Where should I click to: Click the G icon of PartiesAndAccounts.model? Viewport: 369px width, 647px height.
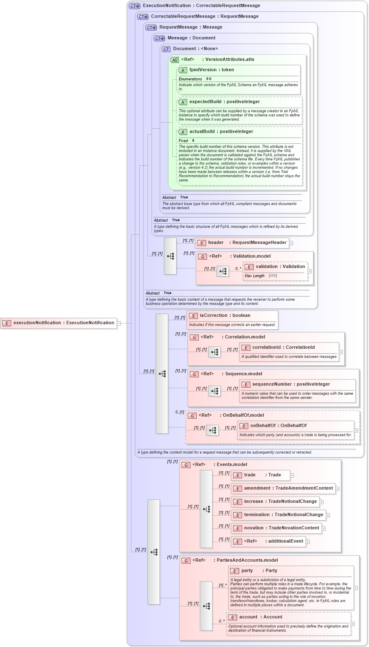click(186, 560)
